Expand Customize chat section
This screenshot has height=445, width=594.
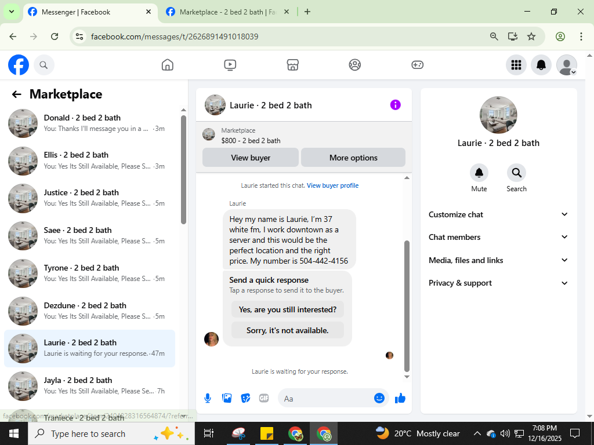[498, 214]
